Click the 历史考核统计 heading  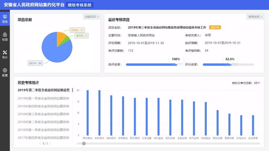(x=28, y=83)
